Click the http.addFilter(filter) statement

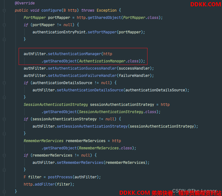click(x=49, y=184)
